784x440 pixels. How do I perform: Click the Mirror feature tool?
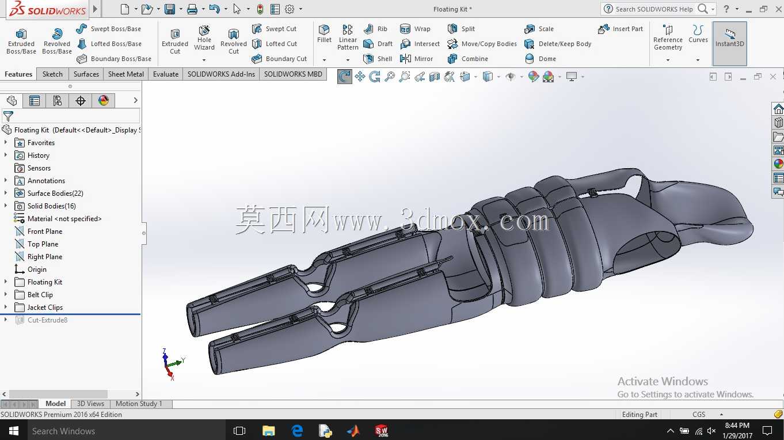click(x=416, y=59)
